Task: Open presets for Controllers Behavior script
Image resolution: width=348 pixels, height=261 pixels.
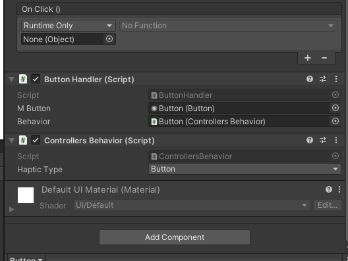Action: [x=323, y=140]
